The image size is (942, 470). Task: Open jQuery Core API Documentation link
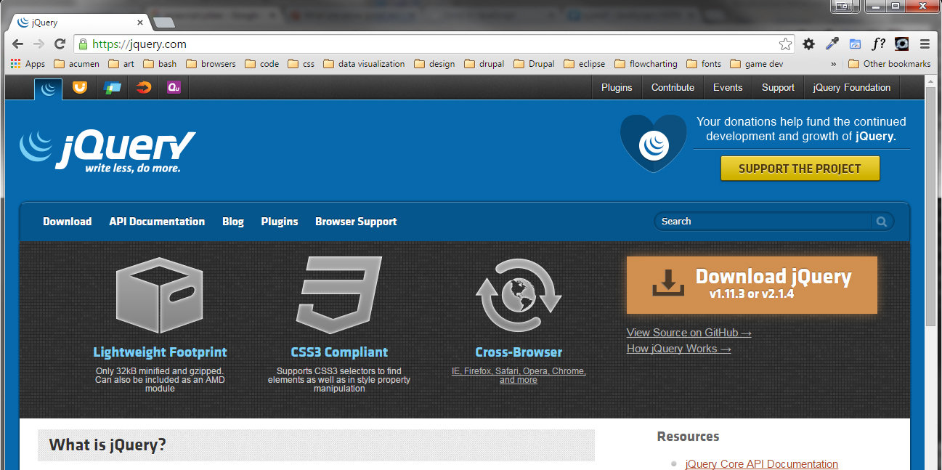(761, 463)
